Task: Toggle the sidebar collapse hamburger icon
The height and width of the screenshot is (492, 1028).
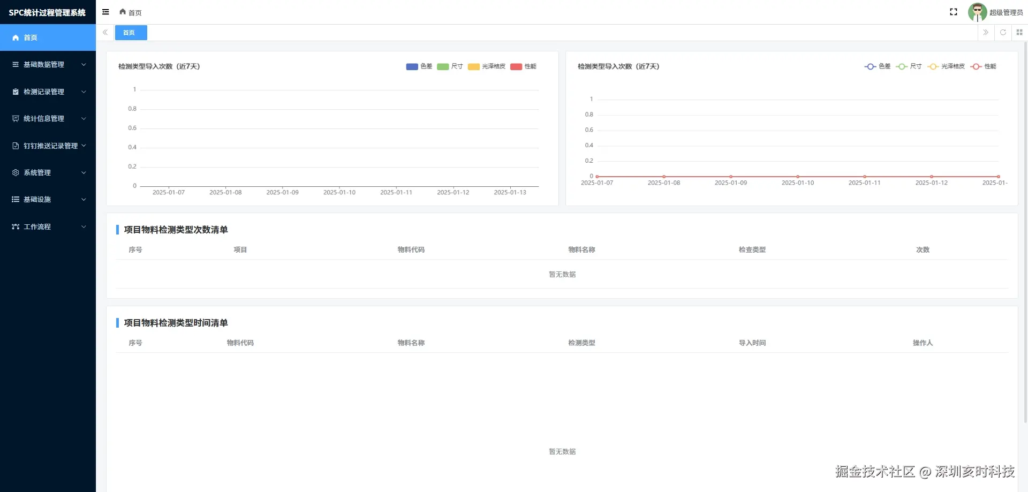Action: 105,12
